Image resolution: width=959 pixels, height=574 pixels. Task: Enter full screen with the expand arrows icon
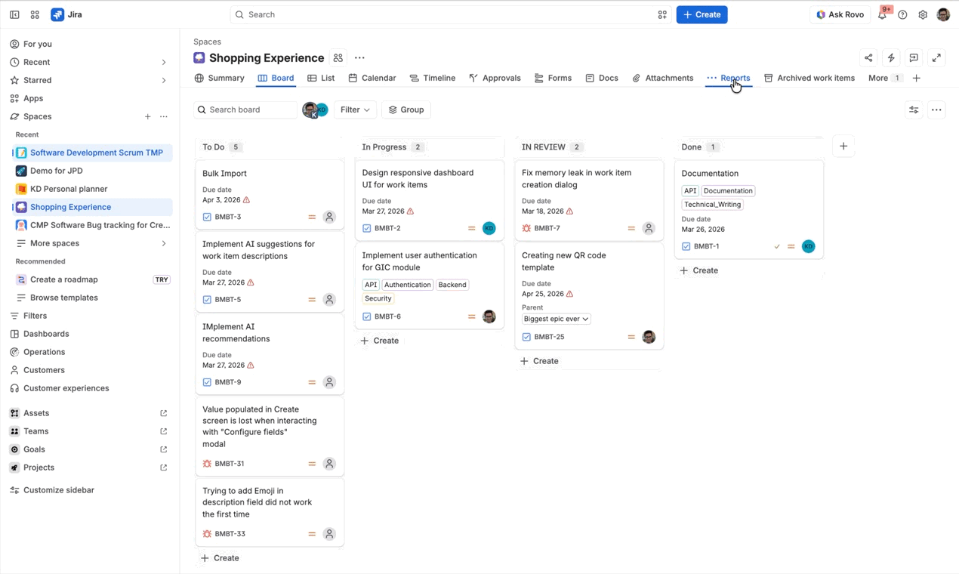click(x=936, y=58)
